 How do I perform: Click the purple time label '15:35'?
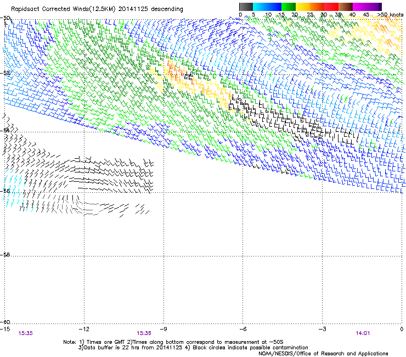click(25, 333)
